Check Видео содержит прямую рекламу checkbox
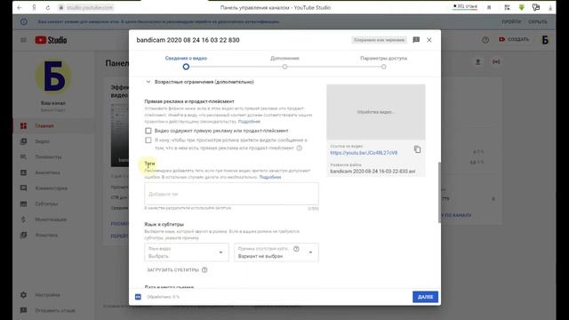 click(x=148, y=131)
